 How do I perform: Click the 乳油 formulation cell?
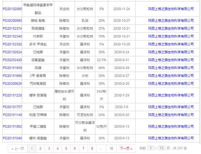[85, 21]
